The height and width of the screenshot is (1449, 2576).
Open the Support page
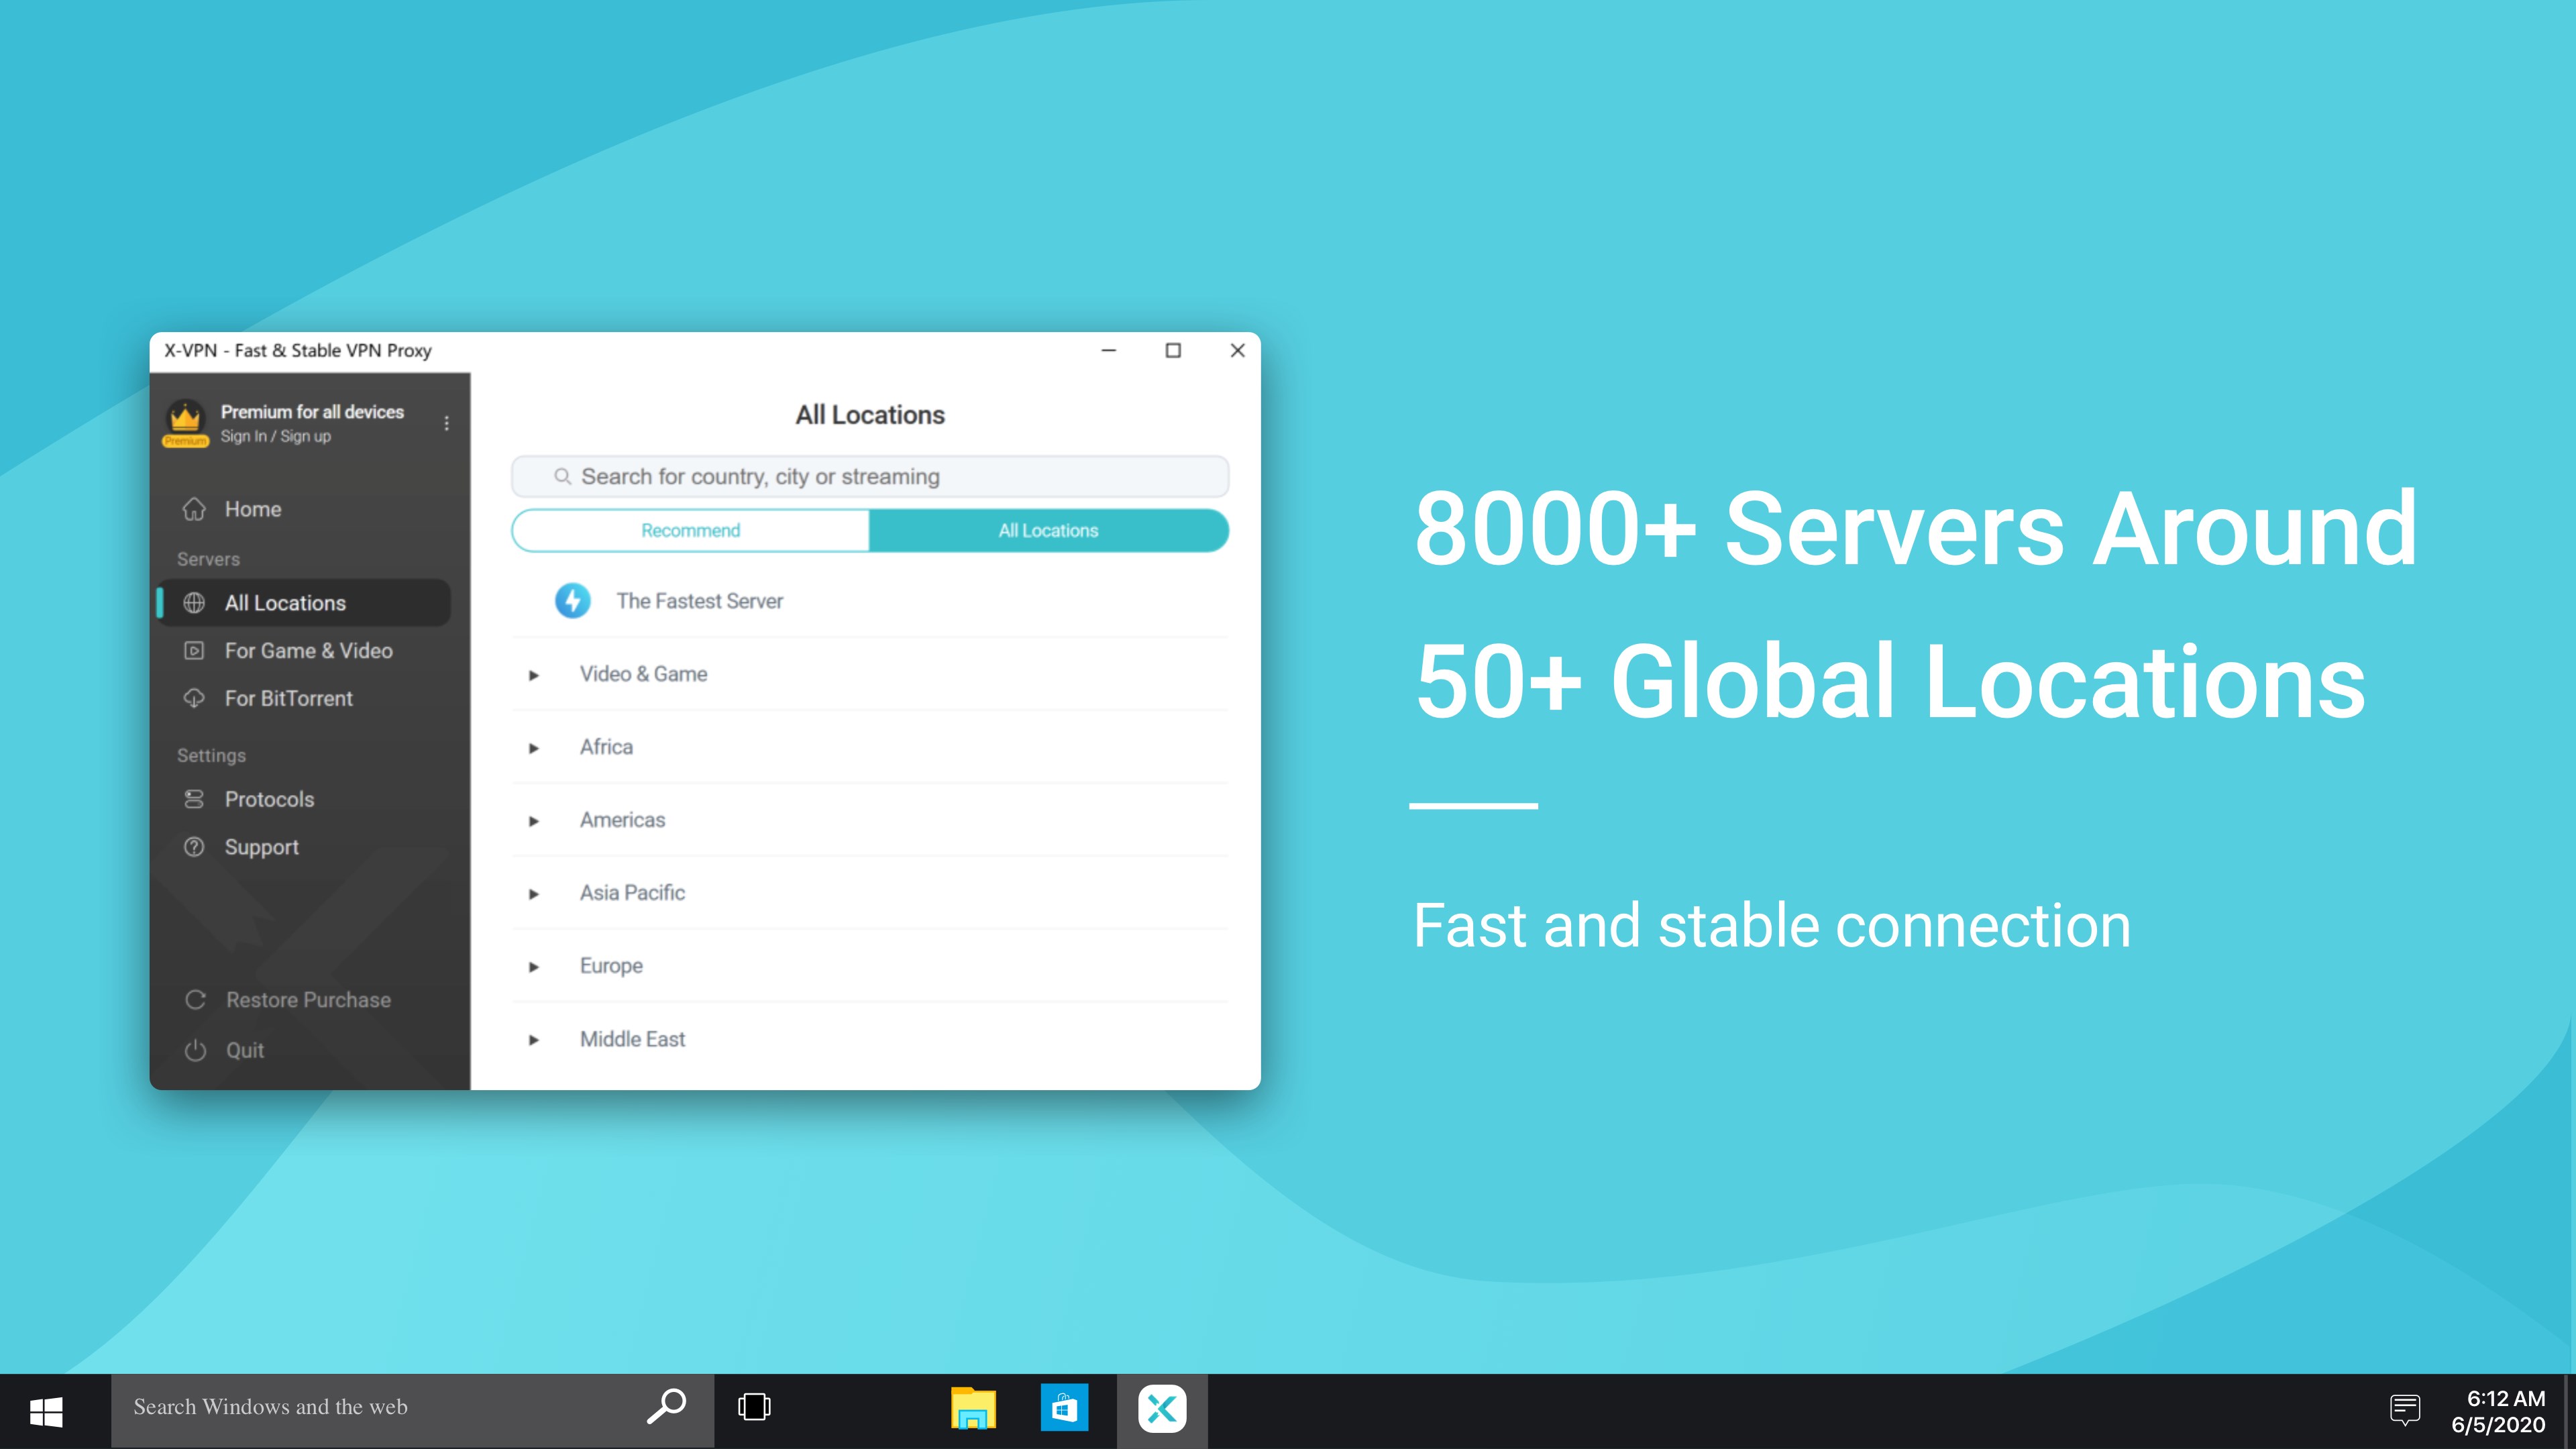point(261,847)
